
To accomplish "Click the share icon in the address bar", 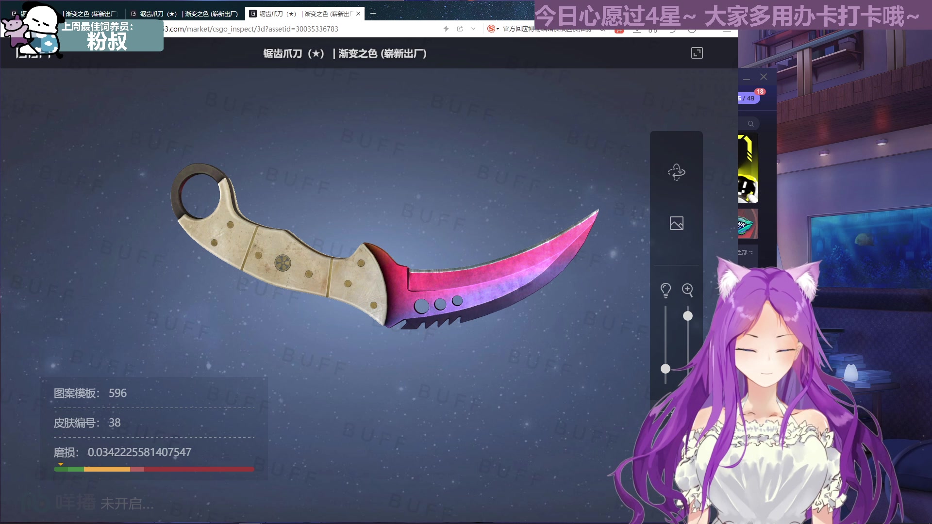I will tap(460, 29).
